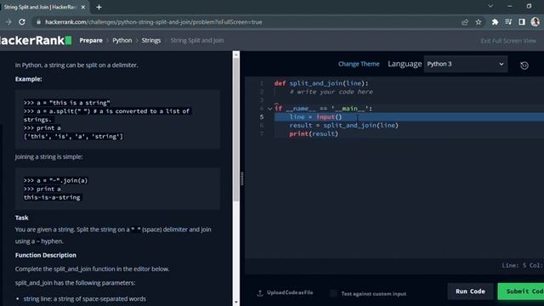Open the tab search chevron
The height and width of the screenshot is (306, 544).
490,6
